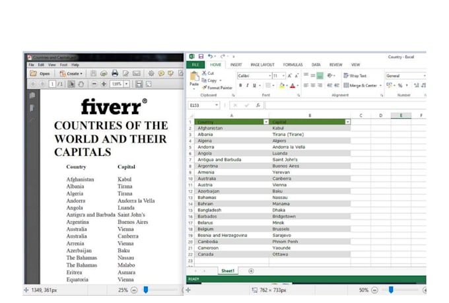449x303 pixels.
Task: Select the arrow selection tool in PDF viewer
Action: tap(71, 84)
